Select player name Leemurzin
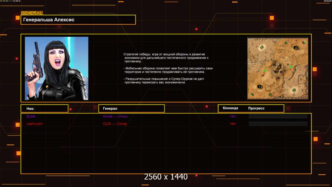This screenshot has height=187, width=332. [35, 124]
